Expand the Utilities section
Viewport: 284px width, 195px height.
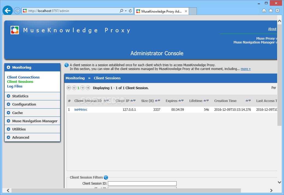tap(32, 129)
